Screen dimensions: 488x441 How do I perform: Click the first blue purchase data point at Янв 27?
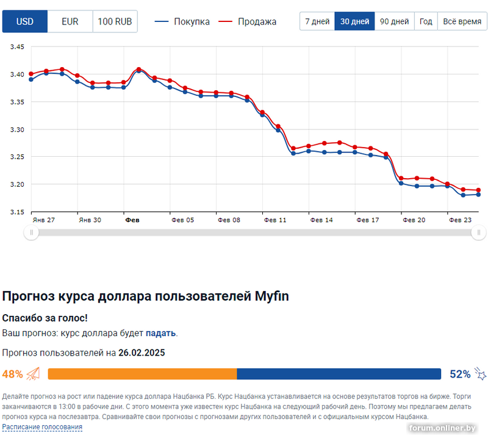(x=31, y=80)
